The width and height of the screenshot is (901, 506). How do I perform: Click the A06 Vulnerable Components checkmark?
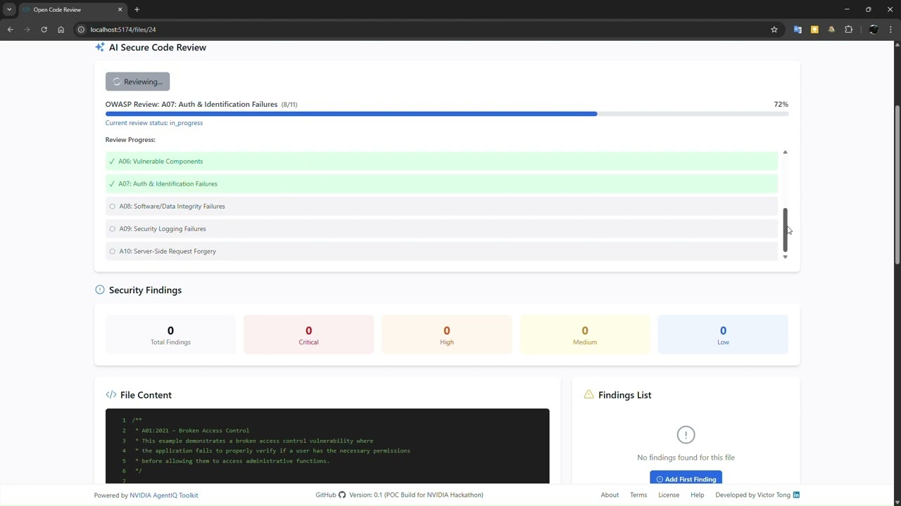112,161
